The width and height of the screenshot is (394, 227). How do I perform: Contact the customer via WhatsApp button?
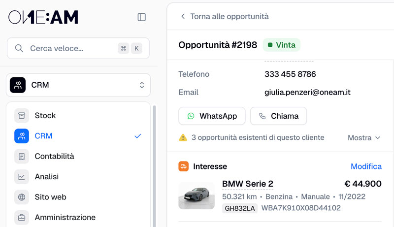coord(212,116)
